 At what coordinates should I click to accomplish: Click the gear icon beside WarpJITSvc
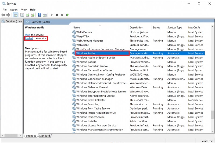[74, 36]
